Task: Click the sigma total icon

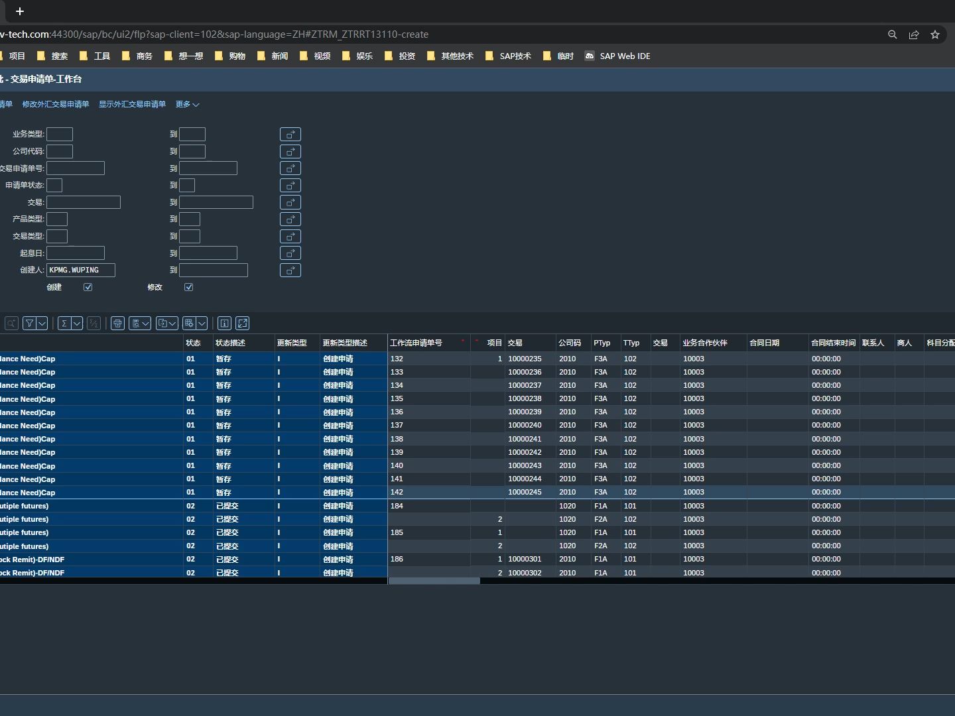Action: tap(64, 324)
